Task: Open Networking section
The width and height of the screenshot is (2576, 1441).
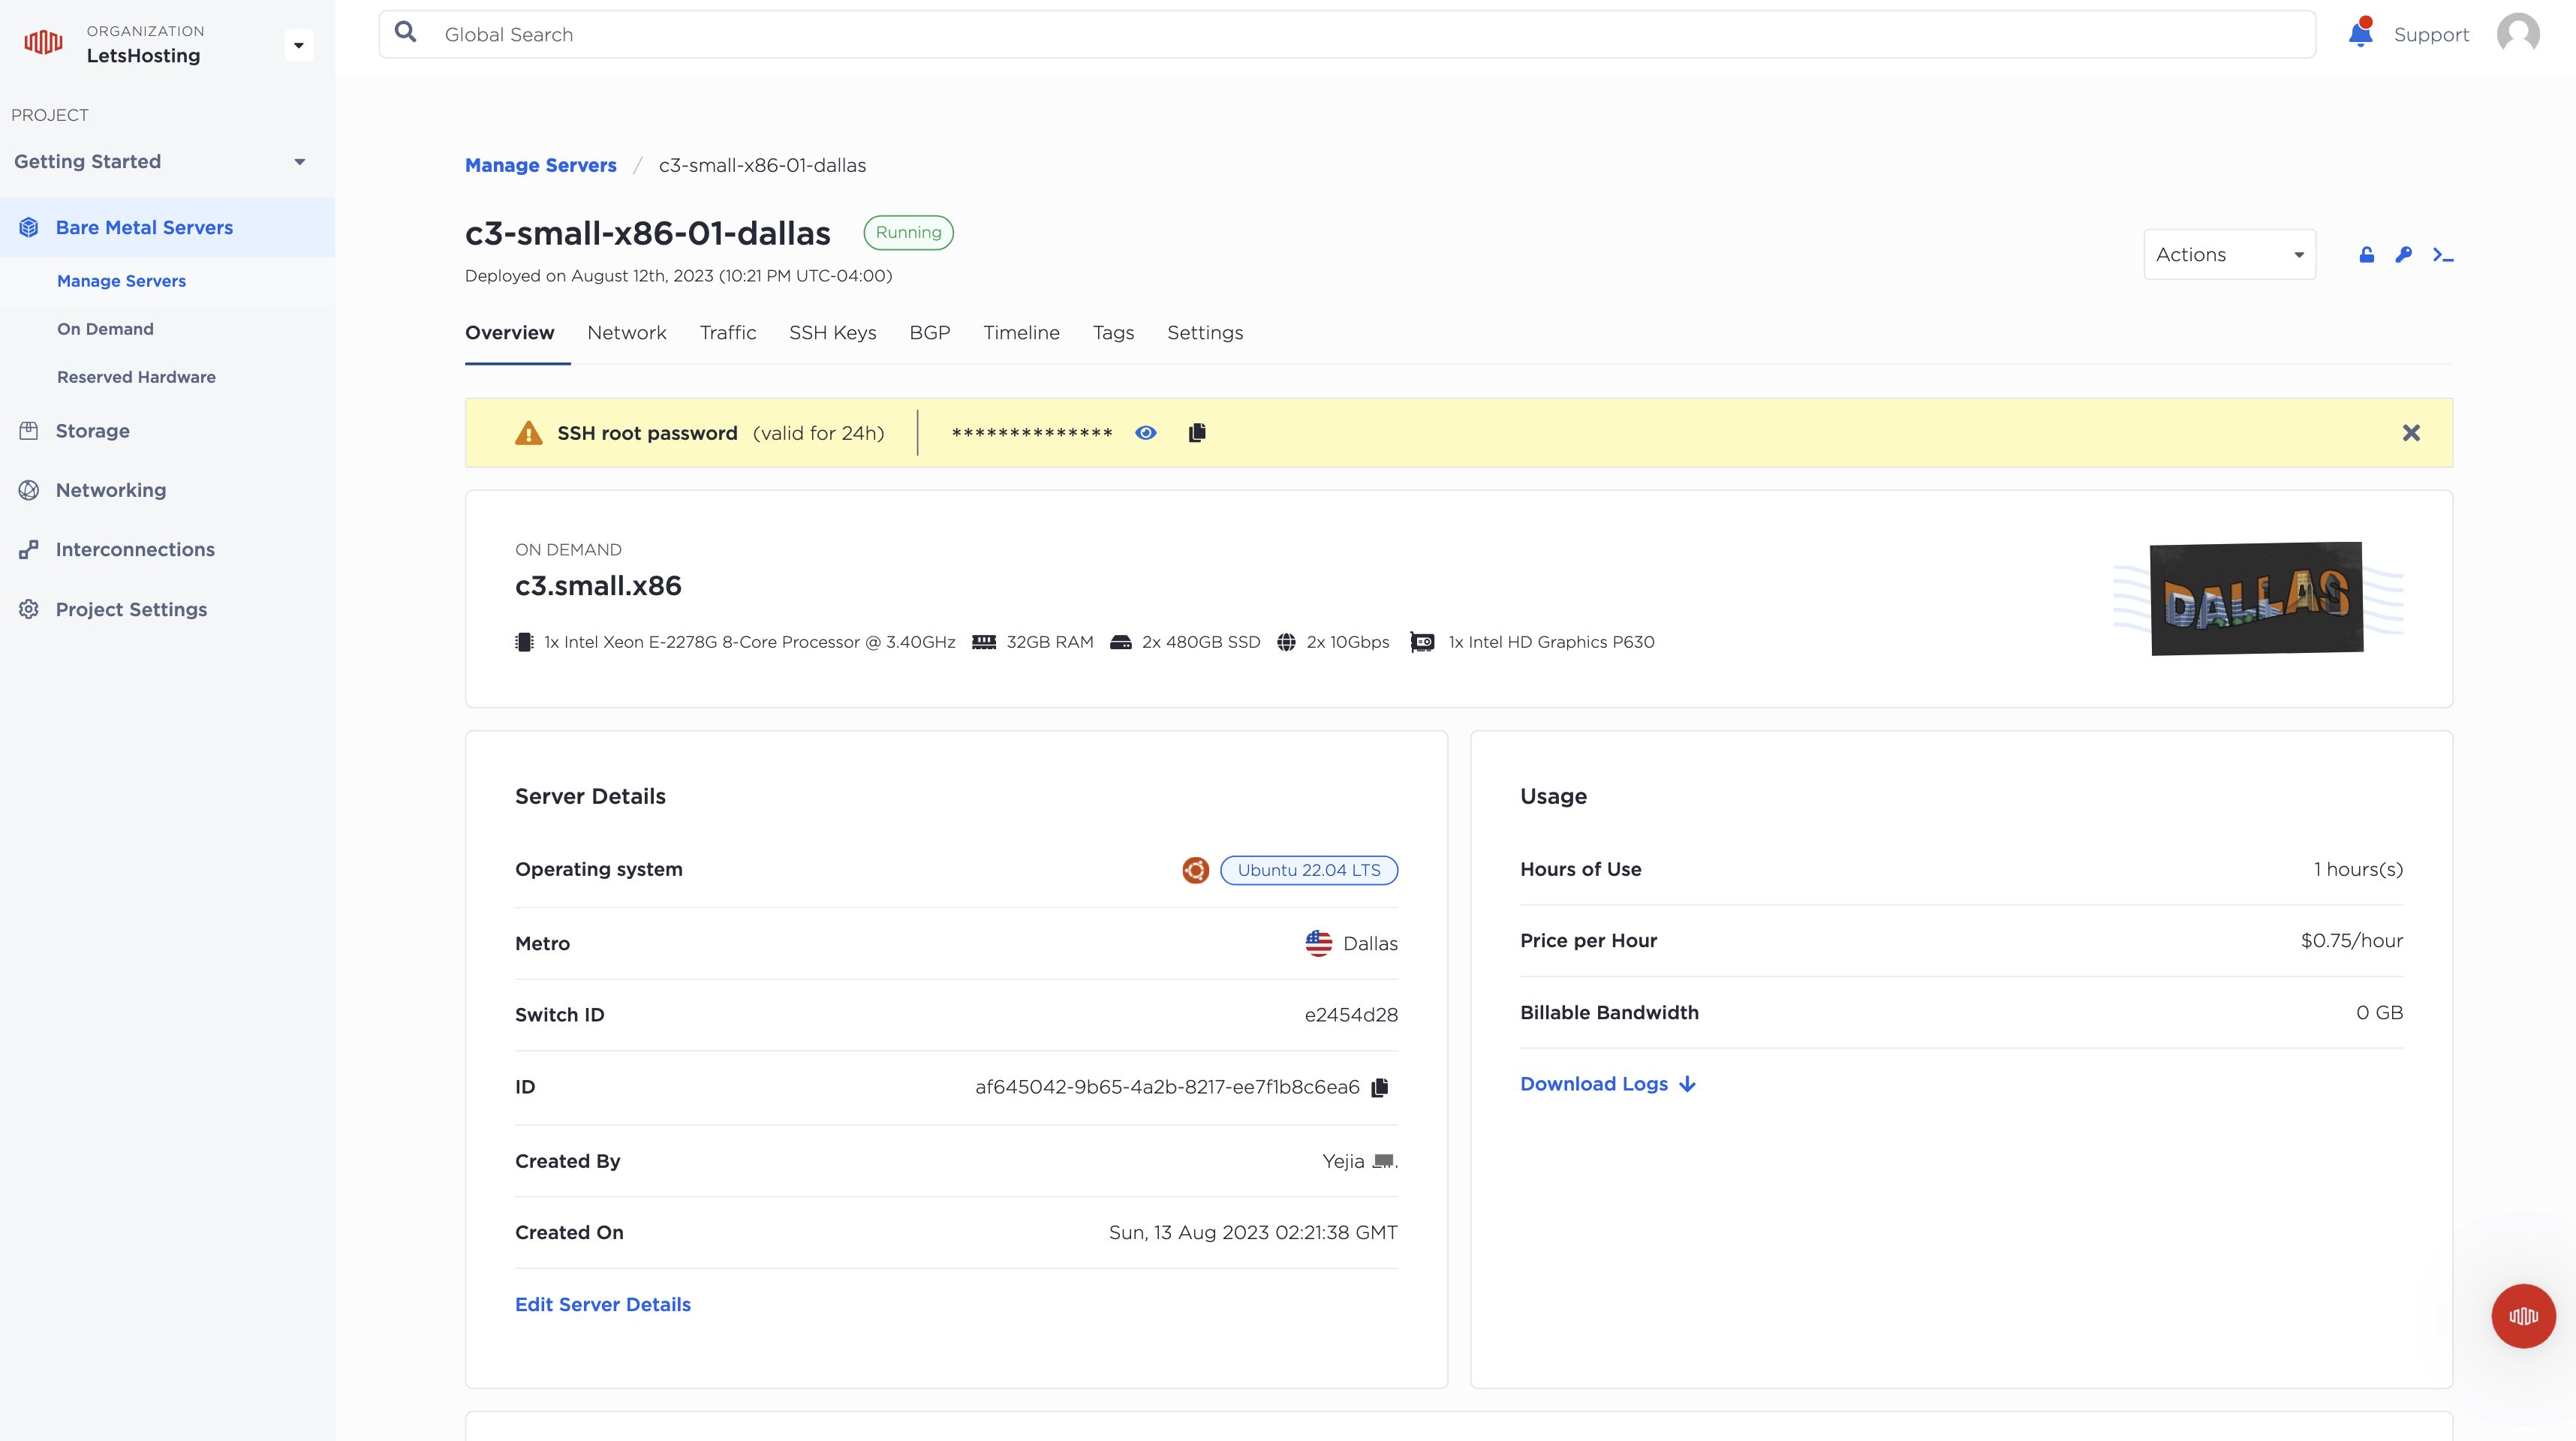Action: [111, 490]
